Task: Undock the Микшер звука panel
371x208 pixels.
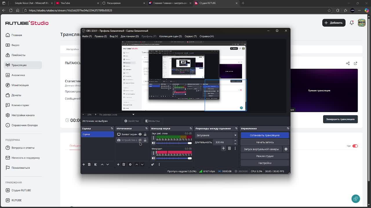Action: (191, 129)
